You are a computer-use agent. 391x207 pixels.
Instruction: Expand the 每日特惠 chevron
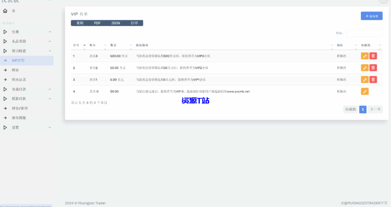pyautogui.click(x=50, y=51)
